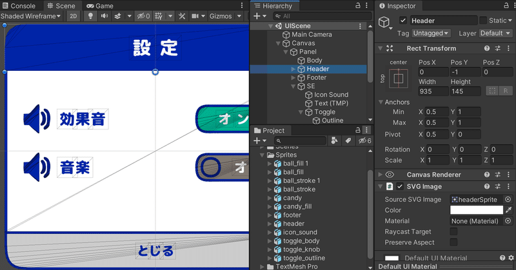Screen dimensions: 516x270
Task: Open component editor tools icon
Action: [x=182, y=15]
